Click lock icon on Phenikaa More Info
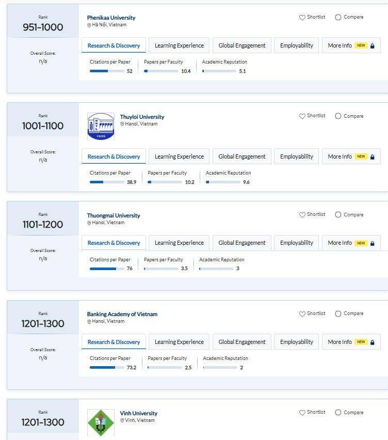 pyautogui.click(x=373, y=46)
